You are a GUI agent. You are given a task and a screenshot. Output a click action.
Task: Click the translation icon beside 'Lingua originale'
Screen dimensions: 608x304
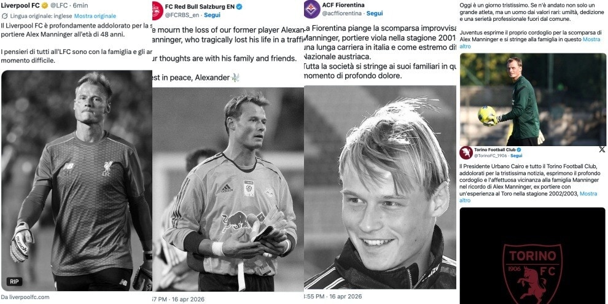(x=5, y=15)
